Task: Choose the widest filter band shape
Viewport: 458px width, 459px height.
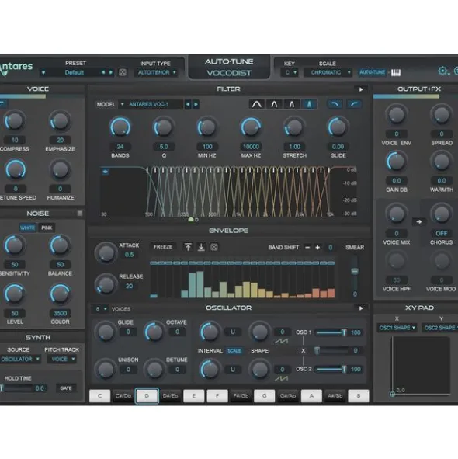Action: [257, 104]
